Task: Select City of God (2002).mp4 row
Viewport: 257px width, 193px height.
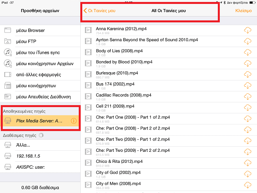Action: pos(169,174)
